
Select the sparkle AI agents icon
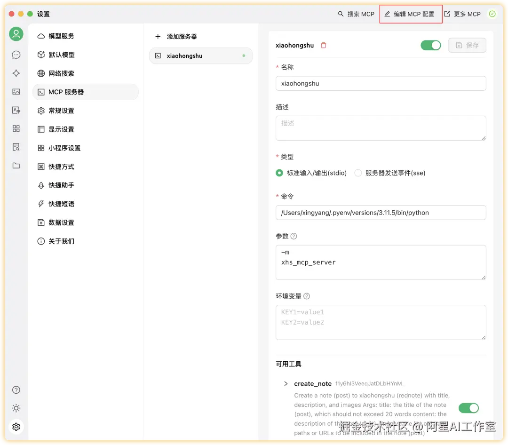pyautogui.click(x=16, y=73)
